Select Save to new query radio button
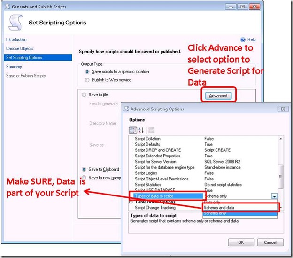 (x=84, y=178)
